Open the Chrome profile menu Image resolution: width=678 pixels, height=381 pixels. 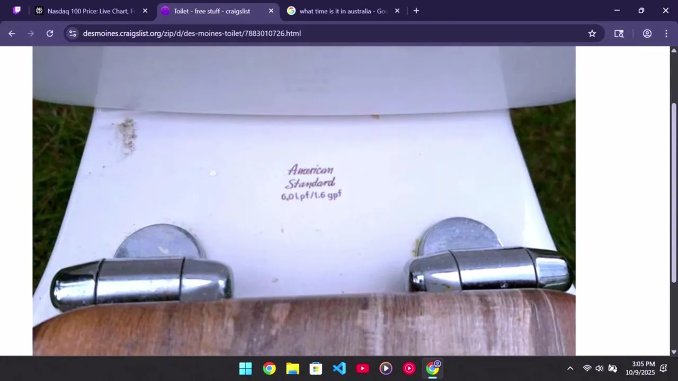click(647, 33)
